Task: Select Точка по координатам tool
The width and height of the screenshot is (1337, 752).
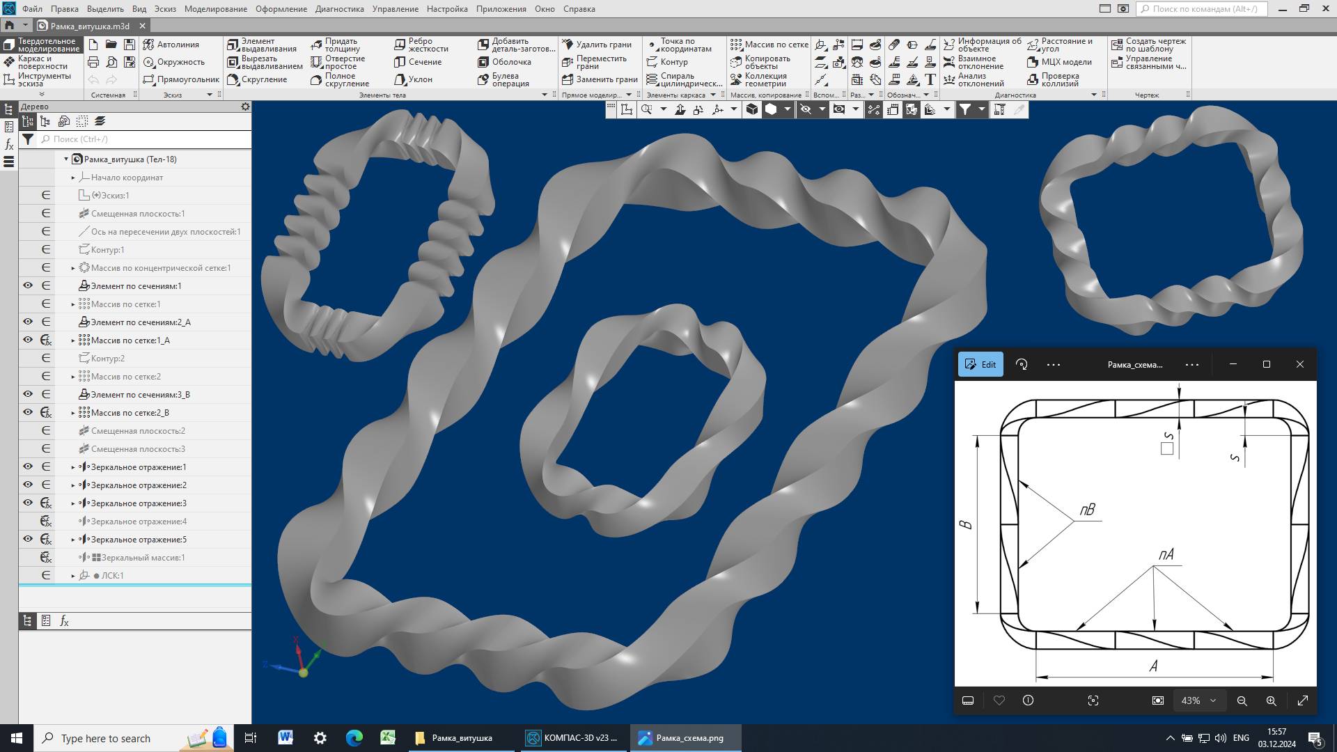Action: click(x=679, y=45)
